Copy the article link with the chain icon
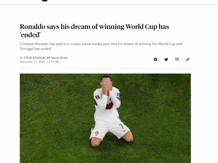This screenshot has width=218, height=163. point(187,59)
